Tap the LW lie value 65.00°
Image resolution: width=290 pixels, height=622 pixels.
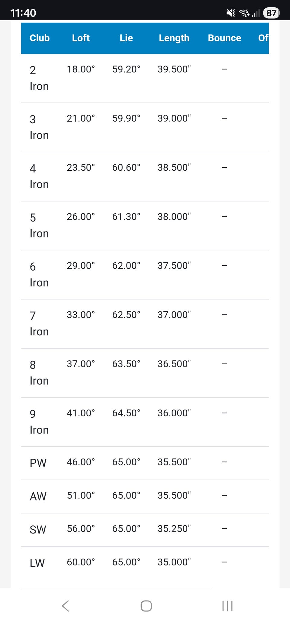click(x=126, y=562)
